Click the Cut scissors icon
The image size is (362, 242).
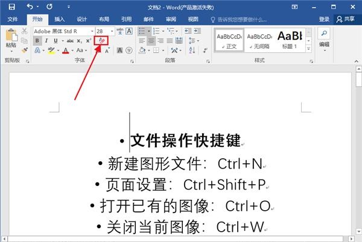click(x=24, y=31)
